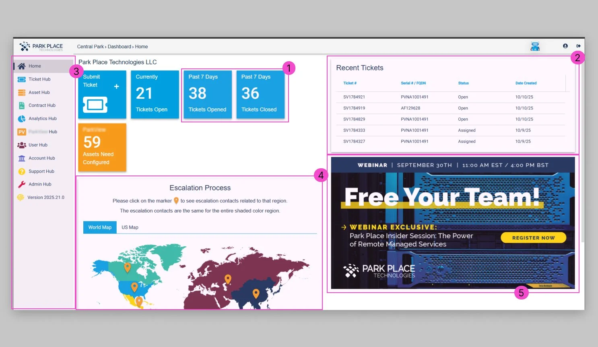Screen dimensions: 598x347
Task: Open the 36 Tickets Closed tile
Action: coord(260,95)
